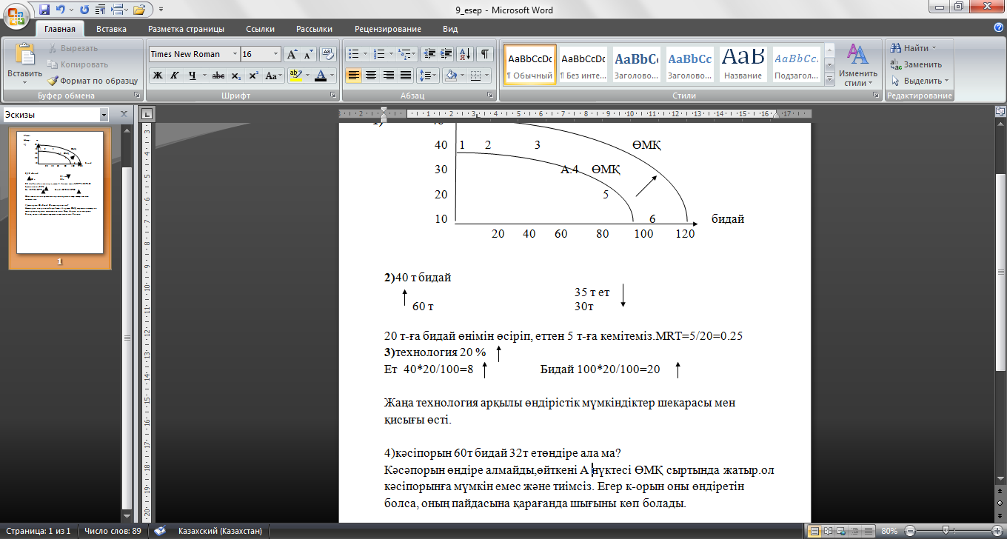Image resolution: width=1007 pixels, height=539 pixels.
Task: Toggle align left paragraph
Action: tap(354, 76)
